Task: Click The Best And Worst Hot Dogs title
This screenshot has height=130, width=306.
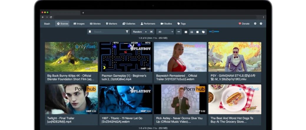Action: pyautogui.click(x=232, y=120)
